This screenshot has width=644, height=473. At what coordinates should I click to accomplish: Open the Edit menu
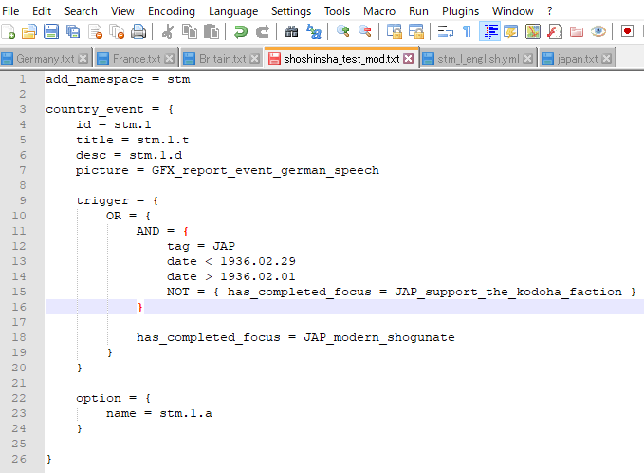(x=42, y=11)
